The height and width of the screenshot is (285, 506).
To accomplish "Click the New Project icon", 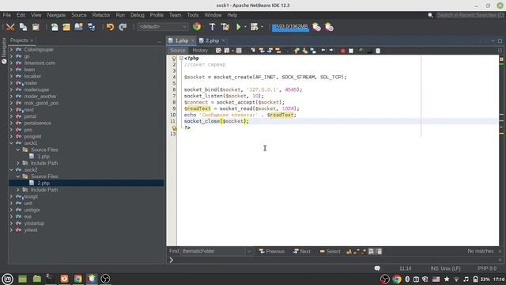I will (66, 27).
